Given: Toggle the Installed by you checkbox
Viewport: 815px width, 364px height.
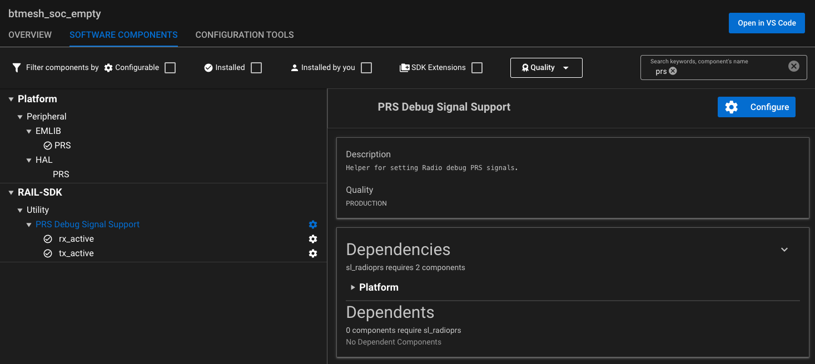Looking at the screenshot, I should pyautogui.click(x=366, y=68).
